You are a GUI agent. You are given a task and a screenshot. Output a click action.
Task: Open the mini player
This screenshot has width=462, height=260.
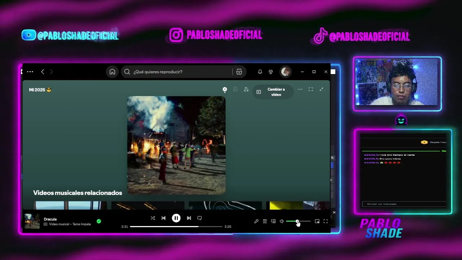click(317, 221)
